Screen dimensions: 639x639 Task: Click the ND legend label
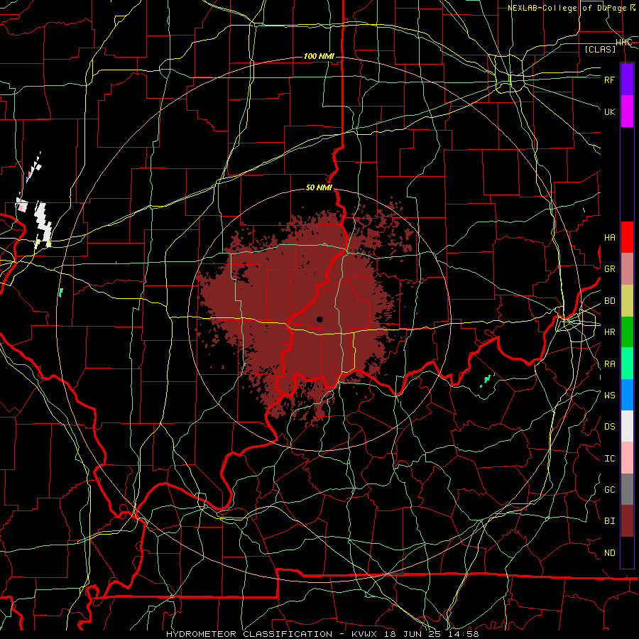point(609,553)
